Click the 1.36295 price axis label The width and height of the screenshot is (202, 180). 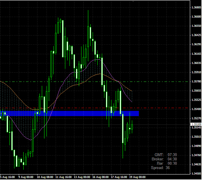[x=196, y=45]
